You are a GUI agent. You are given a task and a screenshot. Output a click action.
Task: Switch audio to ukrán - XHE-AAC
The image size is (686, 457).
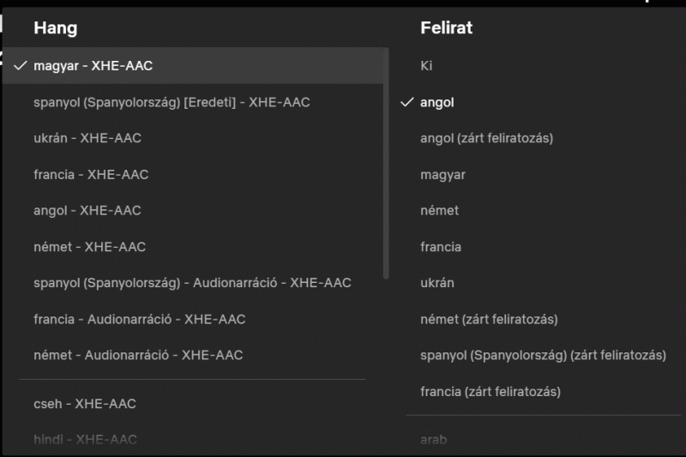pyautogui.click(x=87, y=138)
